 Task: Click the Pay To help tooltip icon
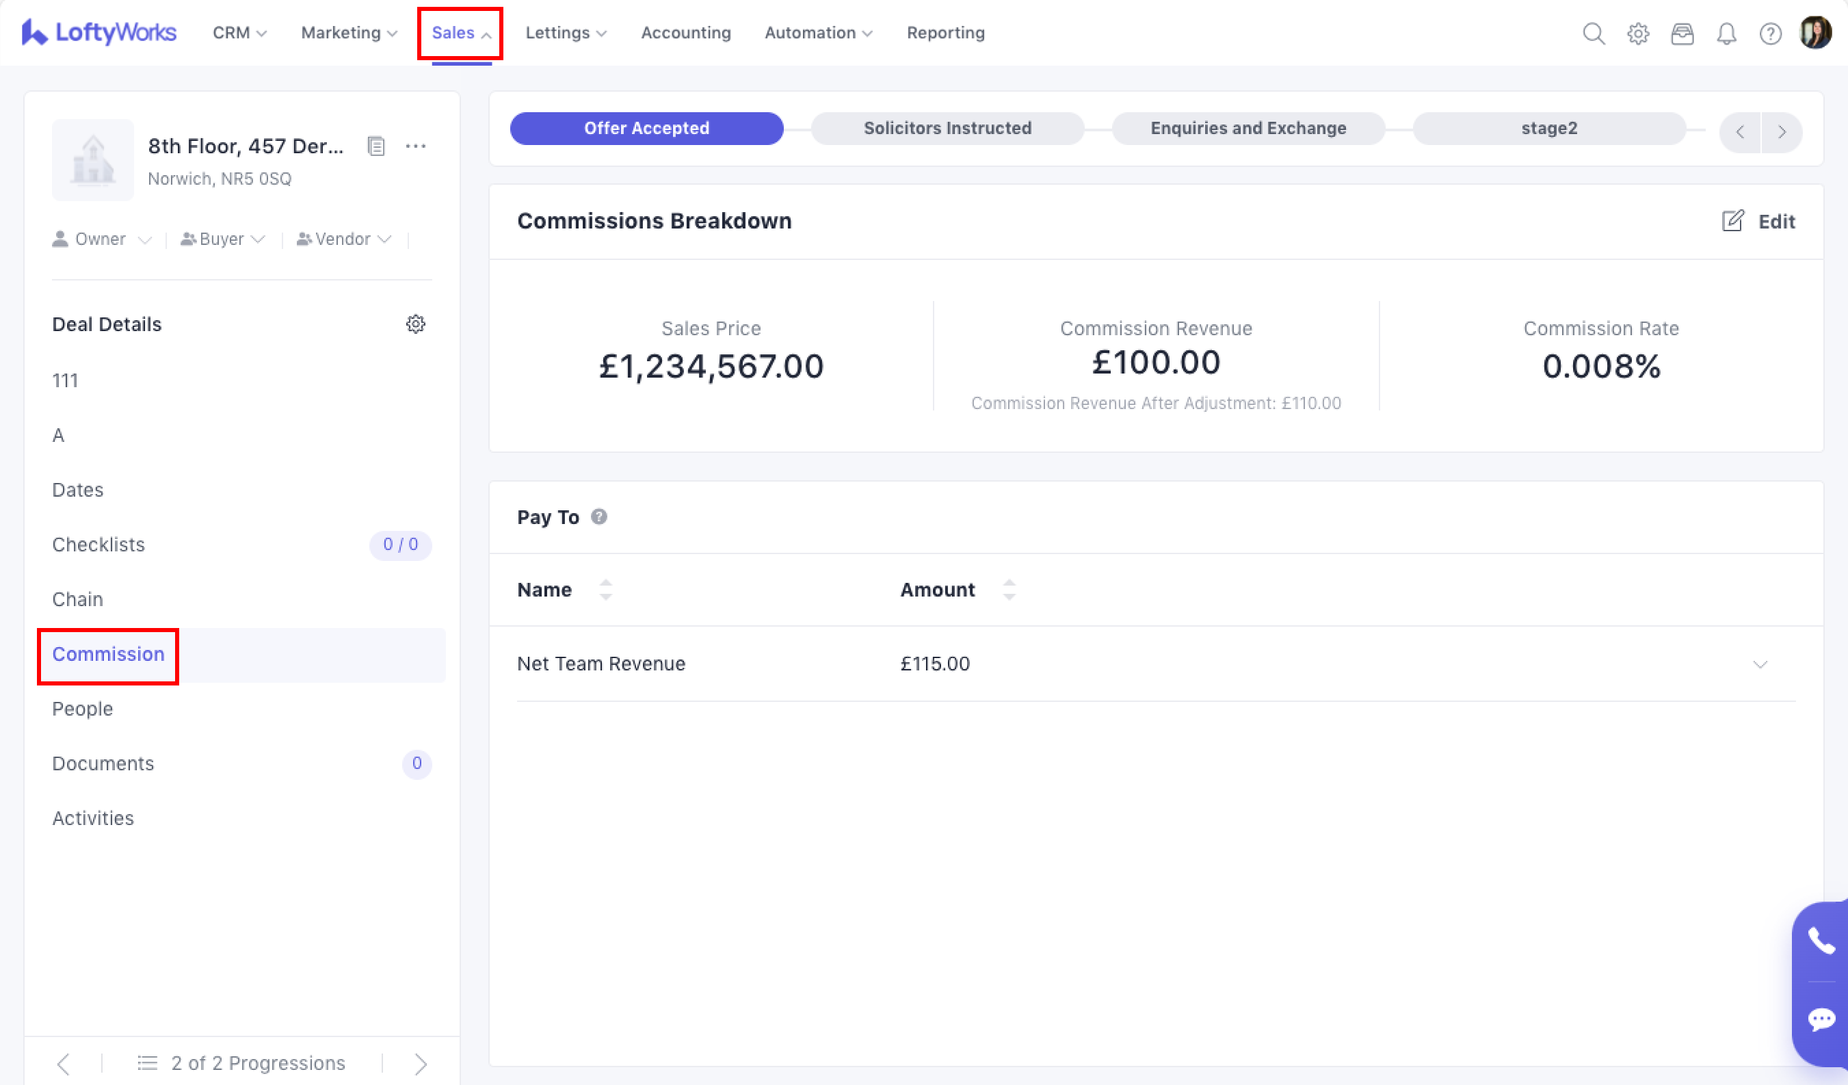click(x=598, y=517)
